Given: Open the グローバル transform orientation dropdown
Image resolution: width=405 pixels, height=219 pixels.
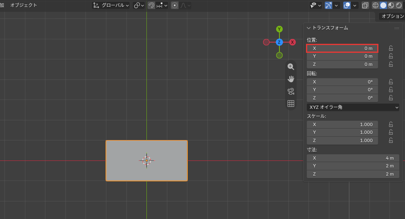Looking at the screenshot, I should [111, 5].
